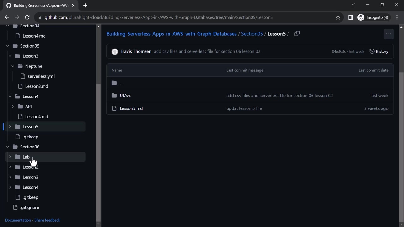Click the UI/src folder icon

[114, 96]
